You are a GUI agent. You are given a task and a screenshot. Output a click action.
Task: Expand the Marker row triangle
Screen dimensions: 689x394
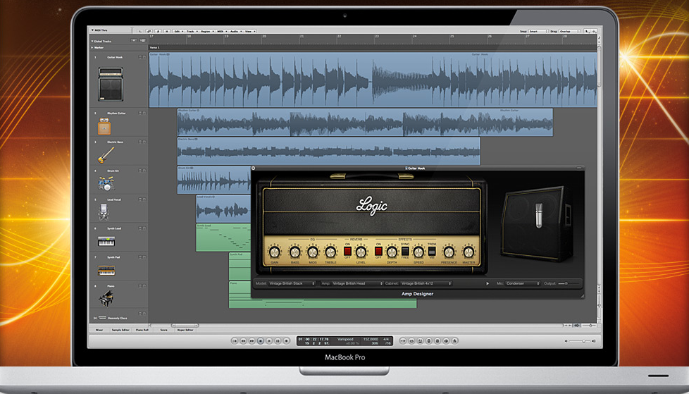(92, 47)
